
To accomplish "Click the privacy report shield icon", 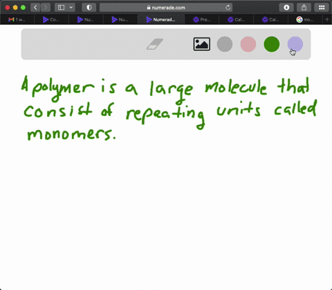I will click(x=89, y=8).
